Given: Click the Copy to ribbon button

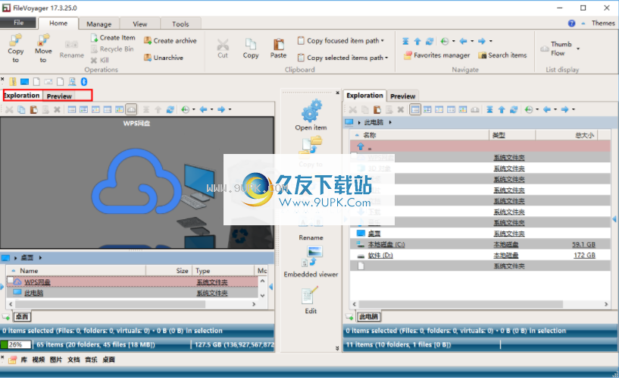Looking at the screenshot, I should pos(15,49).
